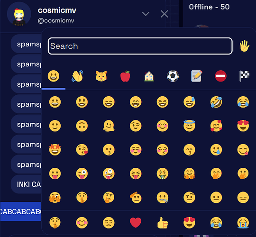
Task: Open the skin tone hand selector
Action: point(244,46)
